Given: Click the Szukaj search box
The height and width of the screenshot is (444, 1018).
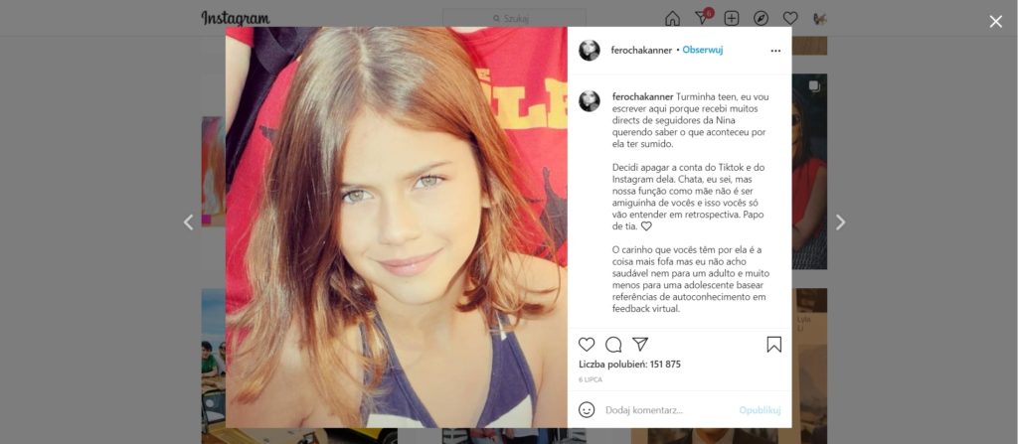Looking at the screenshot, I should point(514,18).
